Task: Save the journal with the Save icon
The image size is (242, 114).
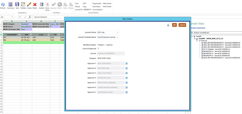Action: 17,5
